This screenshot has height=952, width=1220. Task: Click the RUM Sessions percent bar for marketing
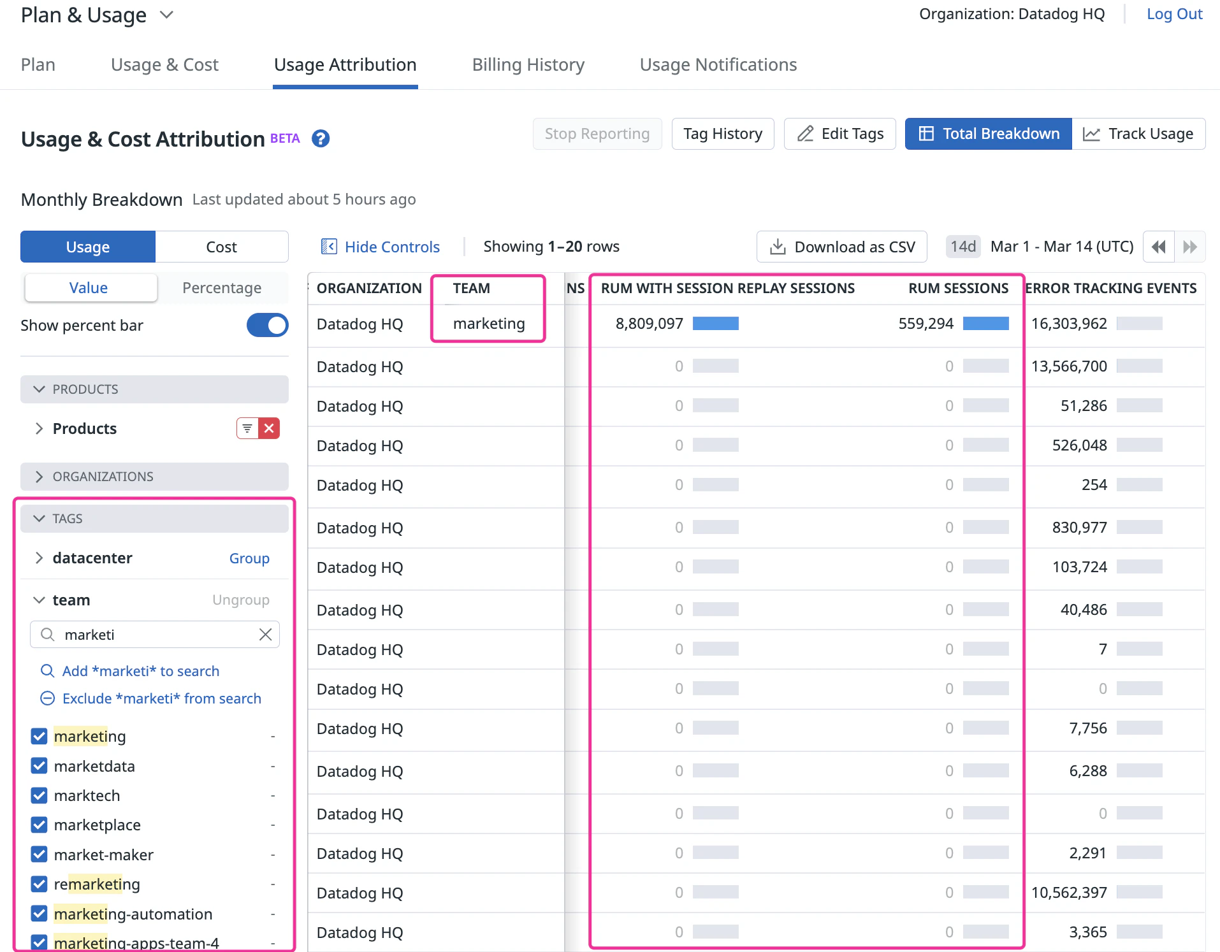[x=985, y=324]
